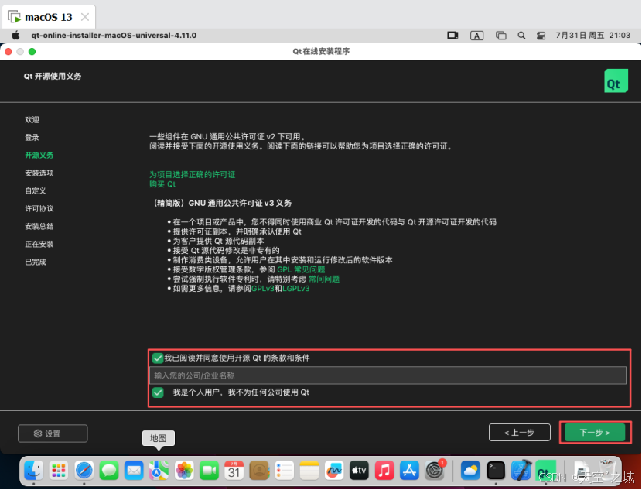Screen dimensions: 642x490
Task: Open the App Store from Dock
Action: pyautogui.click(x=409, y=471)
